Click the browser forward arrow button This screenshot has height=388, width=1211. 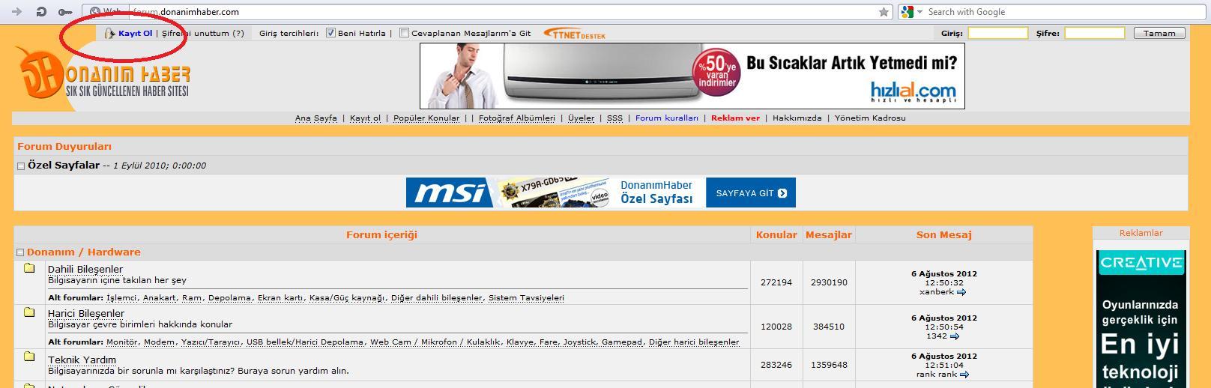[x=16, y=11]
